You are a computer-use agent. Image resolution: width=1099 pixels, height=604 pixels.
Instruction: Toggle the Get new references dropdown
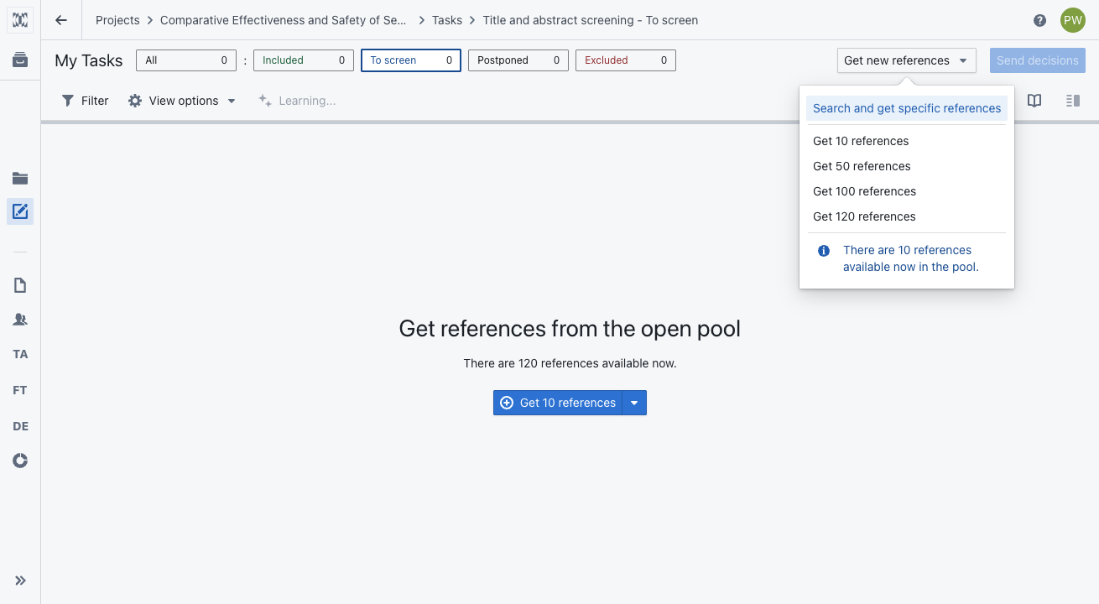906,60
